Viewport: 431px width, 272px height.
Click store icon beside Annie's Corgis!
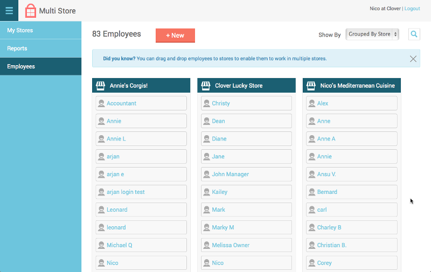100,86
